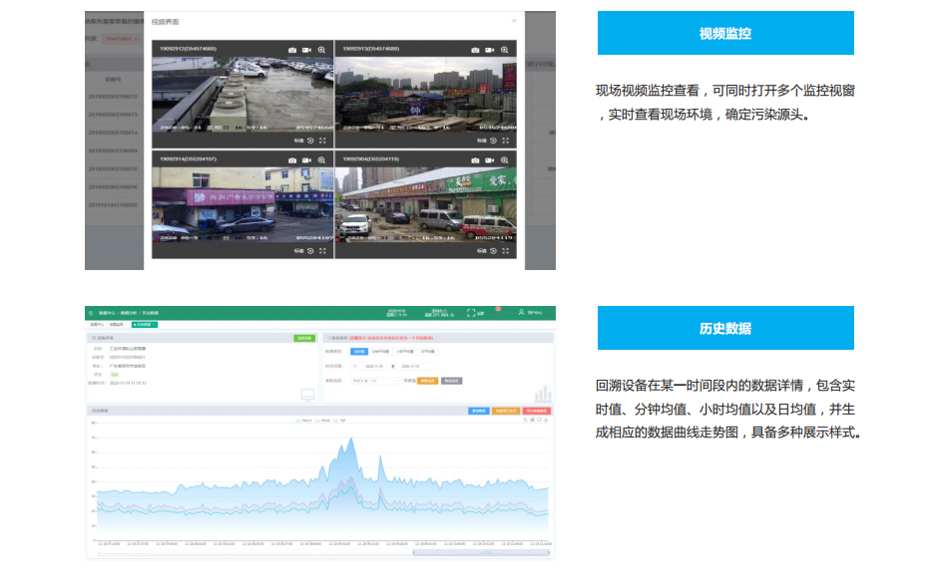Change the 标清 quality on camera 19092904
Viewport: 943px width, 574px height.
point(481,251)
